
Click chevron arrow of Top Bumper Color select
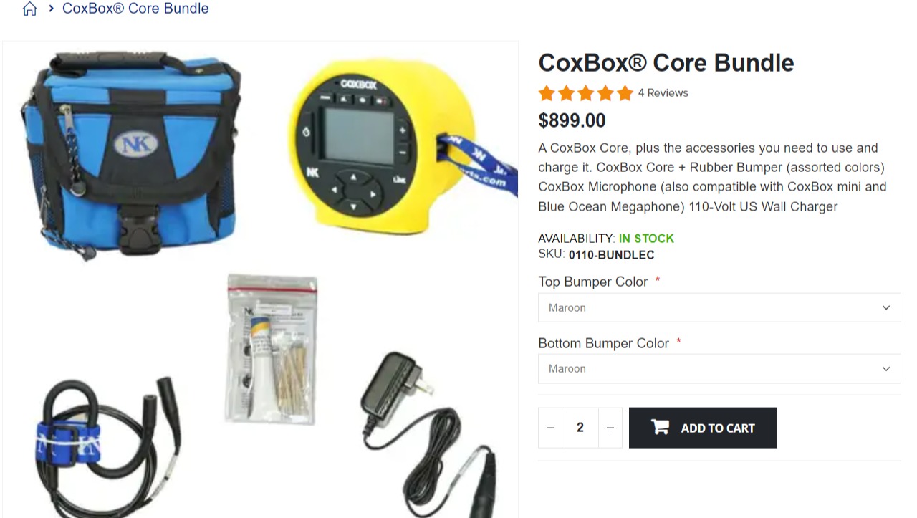point(886,307)
